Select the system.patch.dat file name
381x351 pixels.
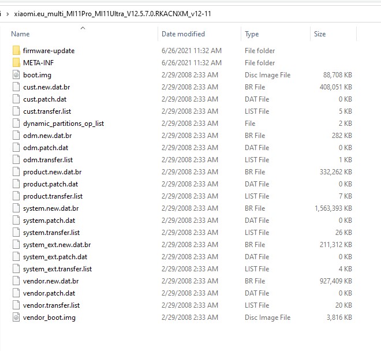tap(49, 221)
